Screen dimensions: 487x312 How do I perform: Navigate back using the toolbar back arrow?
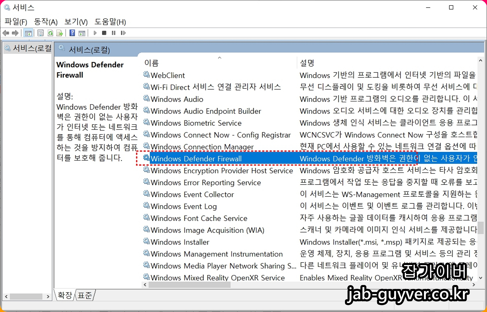click(6, 33)
